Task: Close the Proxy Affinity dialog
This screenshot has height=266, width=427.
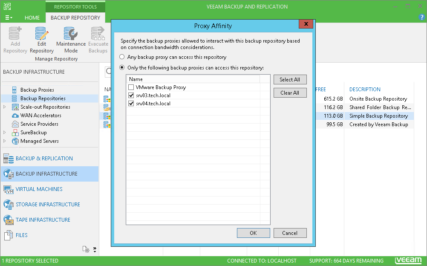Action: click(x=306, y=24)
